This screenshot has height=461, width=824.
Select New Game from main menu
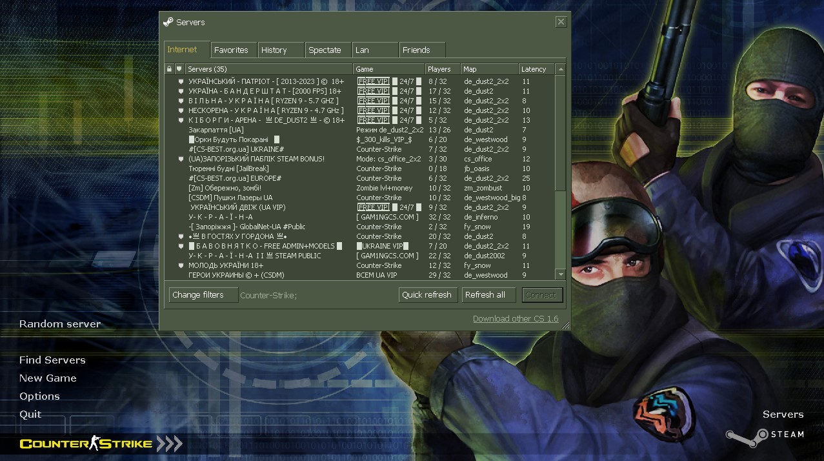click(48, 378)
